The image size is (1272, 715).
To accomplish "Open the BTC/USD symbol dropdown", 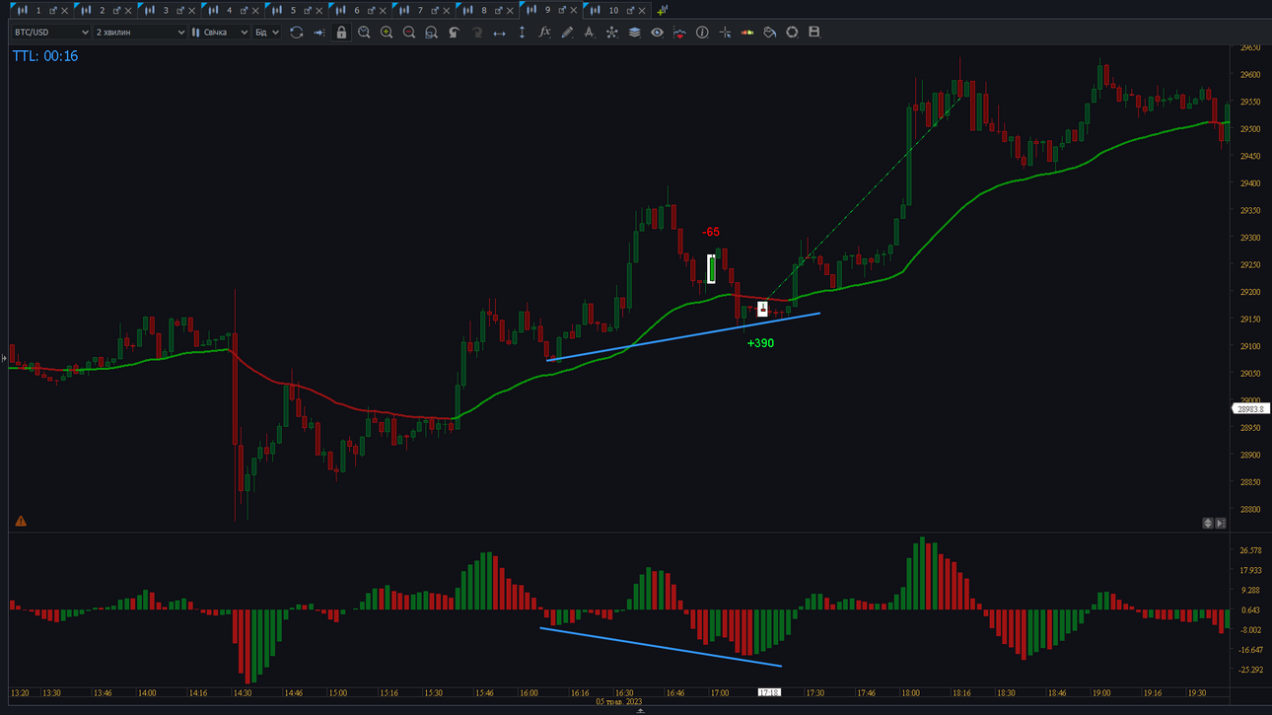I will (50, 33).
